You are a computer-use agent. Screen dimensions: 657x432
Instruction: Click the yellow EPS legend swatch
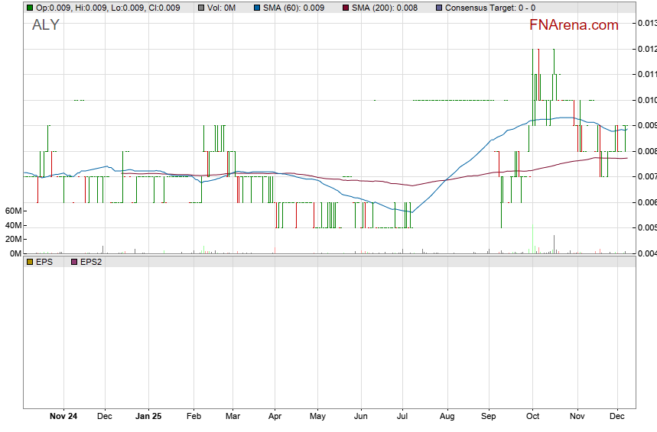(x=29, y=262)
